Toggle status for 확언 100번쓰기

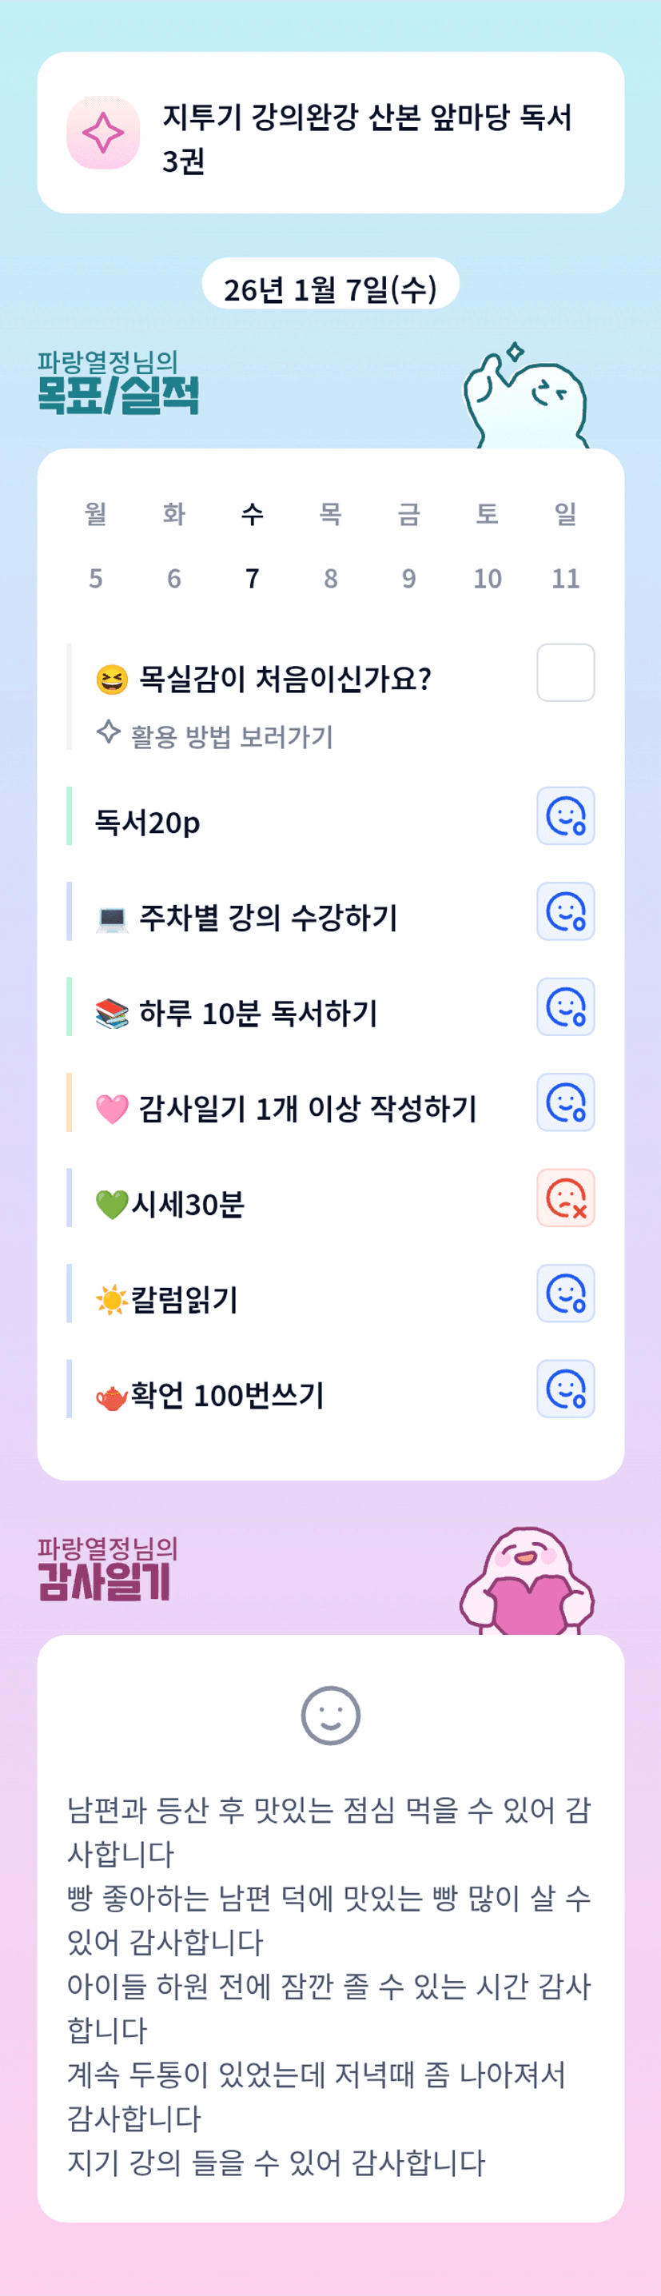tap(566, 1389)
